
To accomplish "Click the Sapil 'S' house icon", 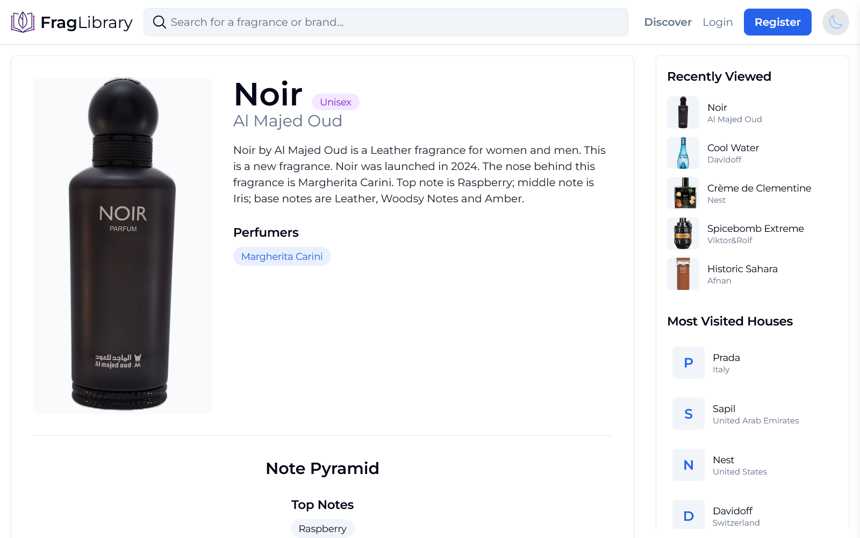I will (689, 414).
